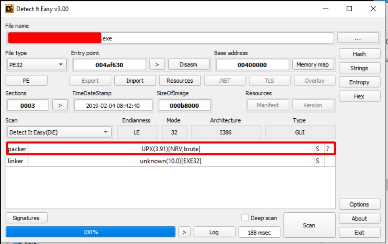Select the unknown(10.0)[EXE32] linker result
Image resolution: width=388 pixels, height=244 pixels.
point(171,161)
